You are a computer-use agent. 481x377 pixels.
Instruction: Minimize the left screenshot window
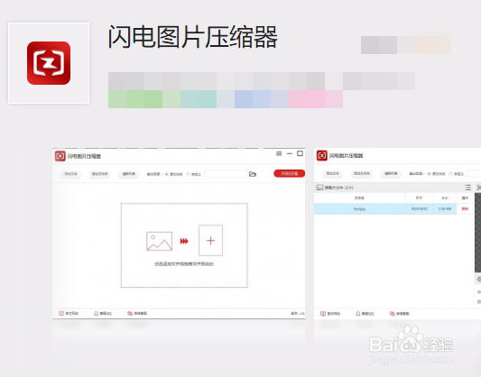(x=290, y=153)
